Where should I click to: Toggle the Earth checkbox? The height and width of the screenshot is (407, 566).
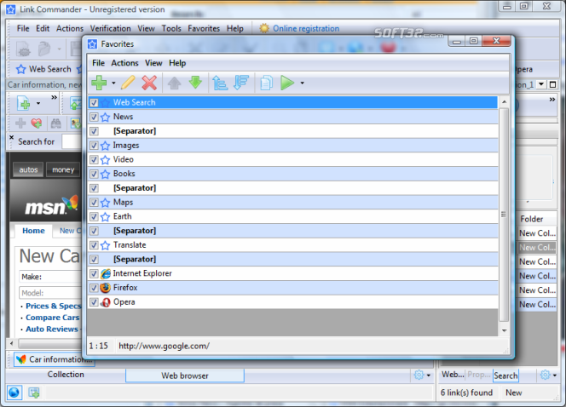[x=94, y=216]
